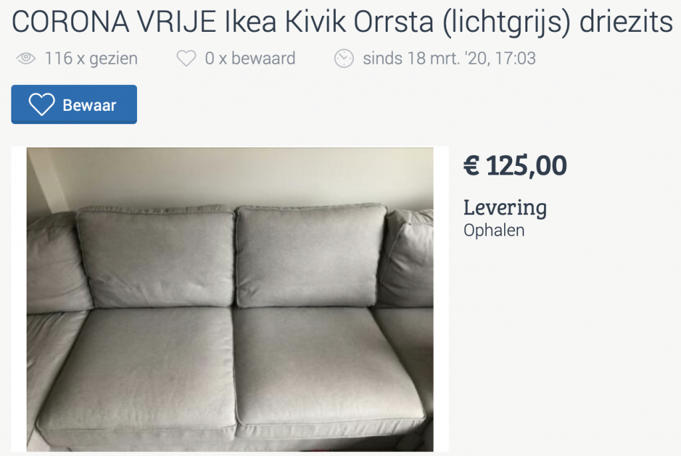Screen dimensions: 681x456
Task: Click the 'sinds 18 mrt. '20, 17:03' date
Action: pyautogui.click(x=450, y=58)
